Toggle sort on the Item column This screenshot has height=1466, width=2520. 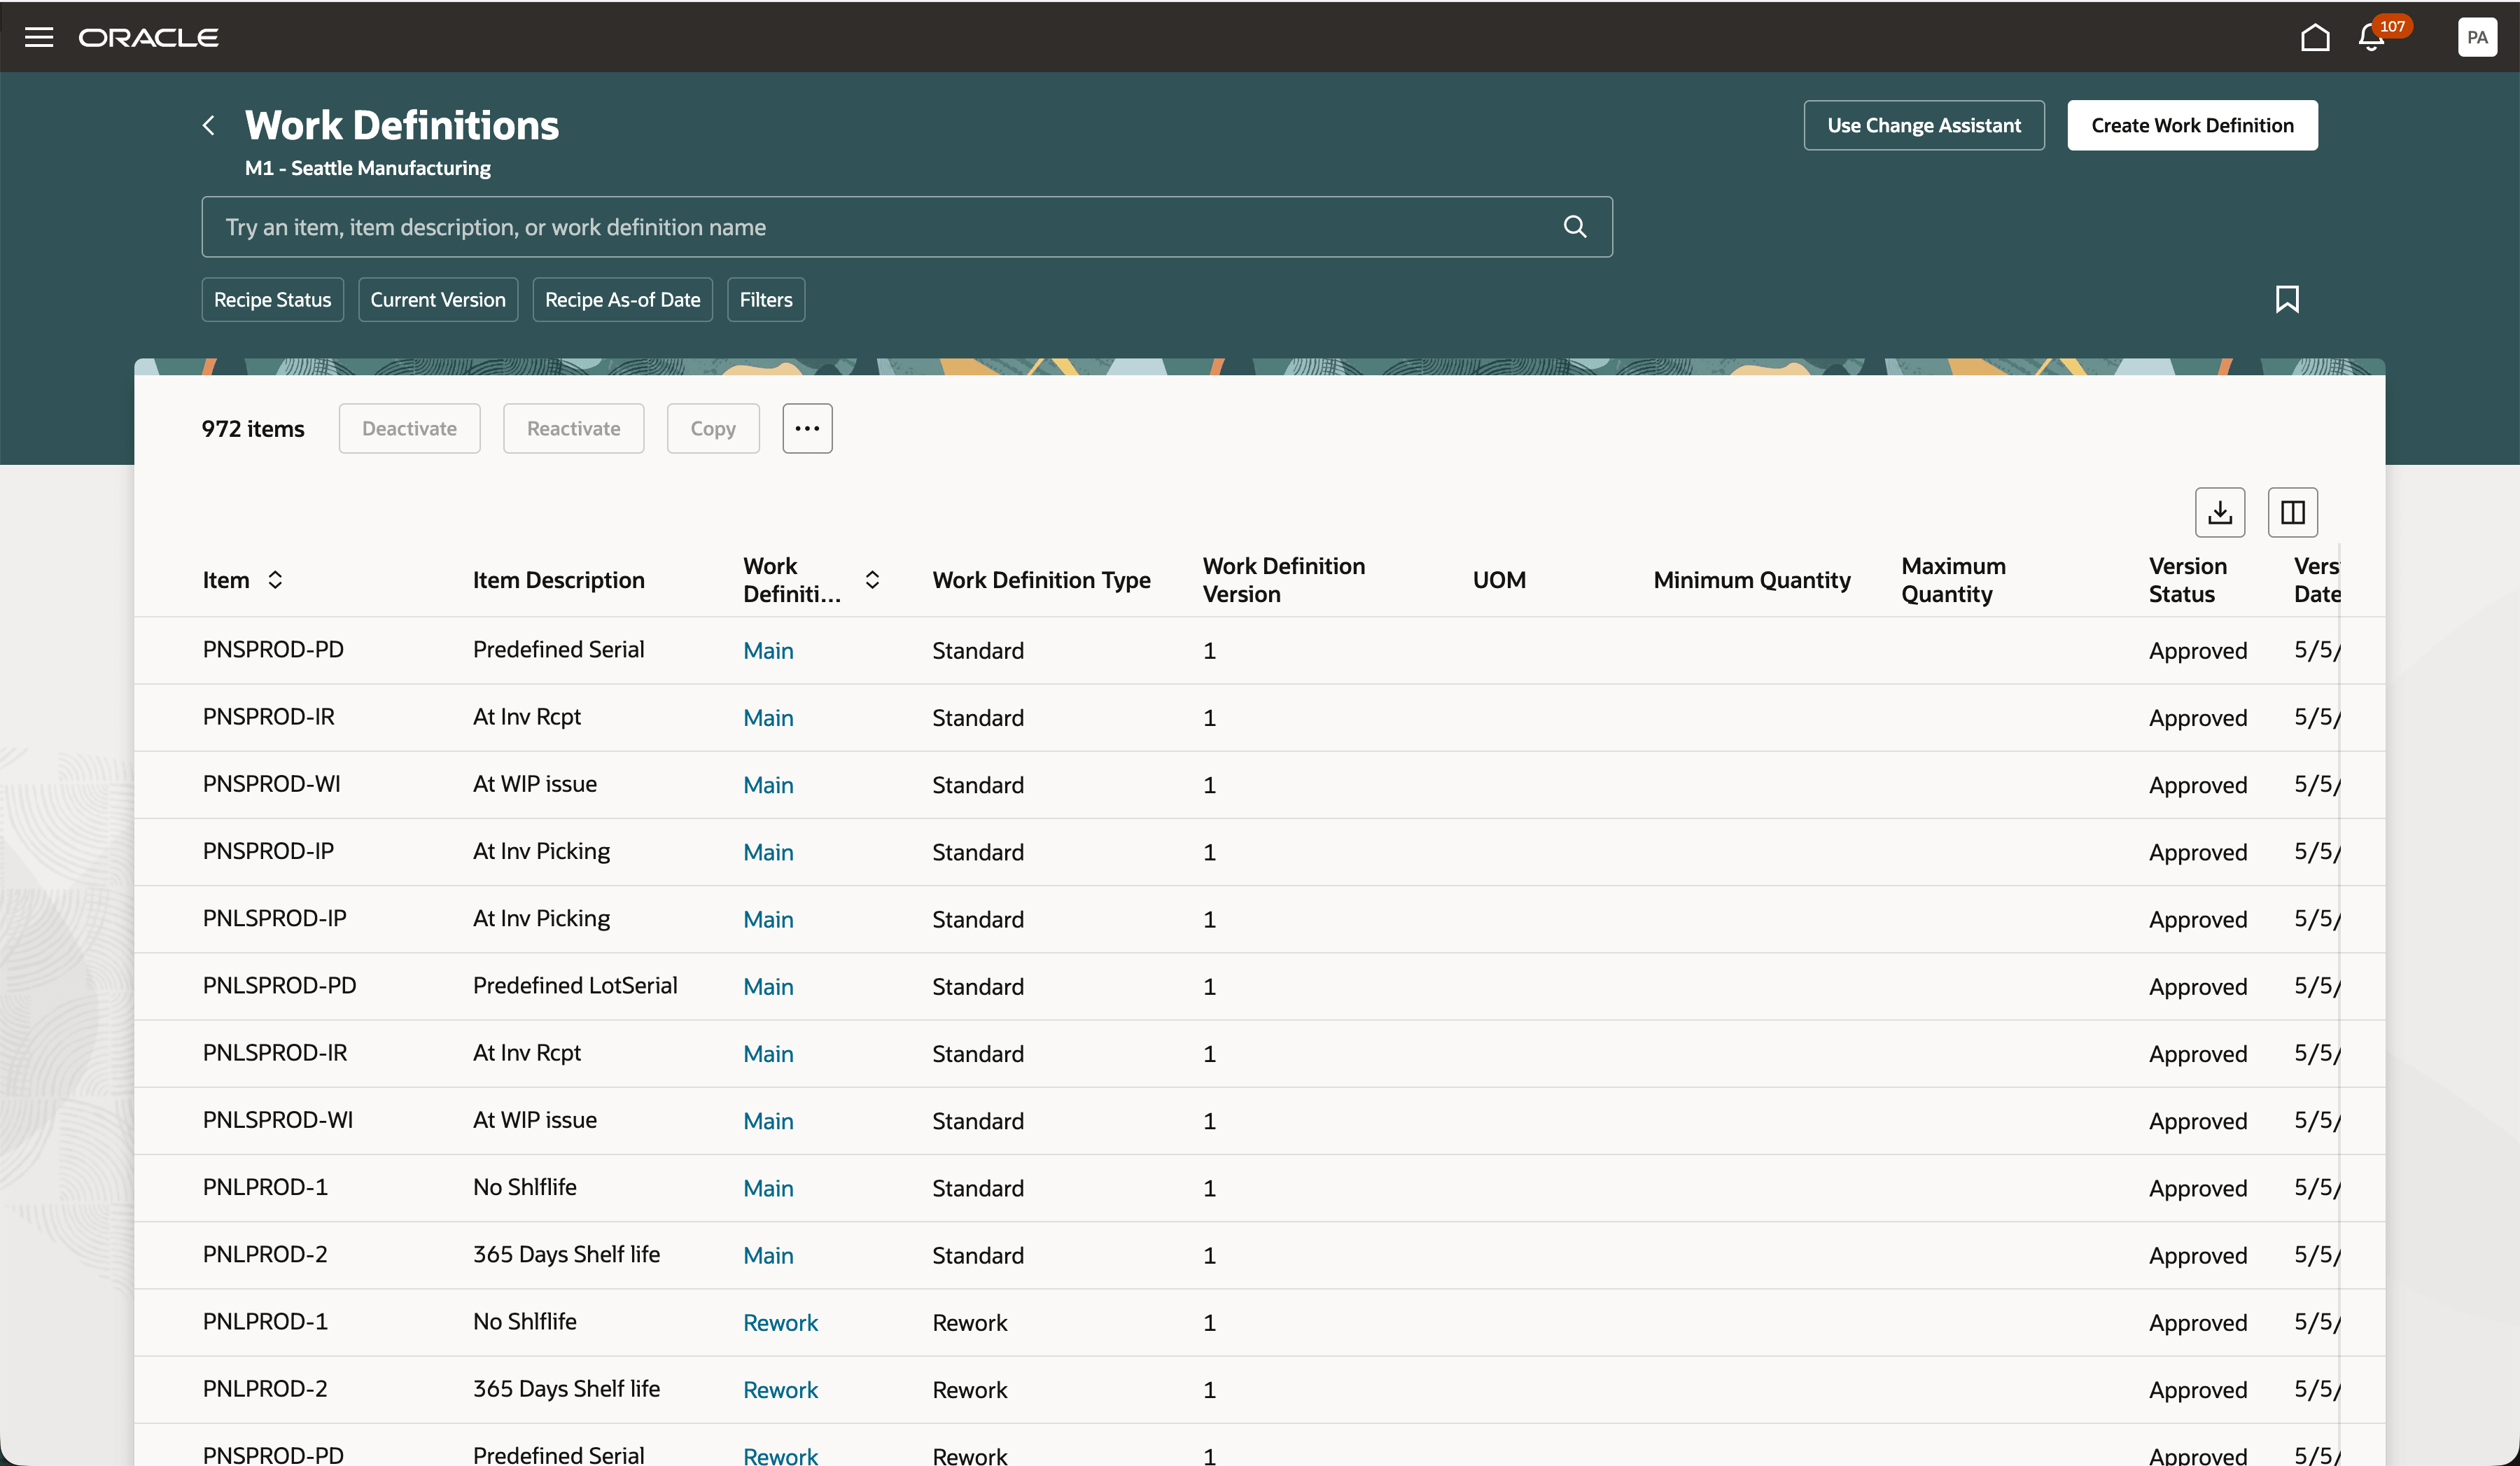(275, 579)
